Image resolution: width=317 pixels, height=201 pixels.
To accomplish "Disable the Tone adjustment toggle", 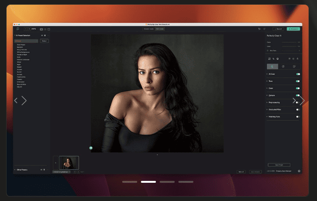I will tap(298, 81).
